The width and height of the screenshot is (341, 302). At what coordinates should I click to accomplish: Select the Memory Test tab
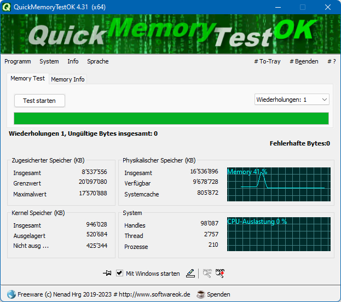27,78
